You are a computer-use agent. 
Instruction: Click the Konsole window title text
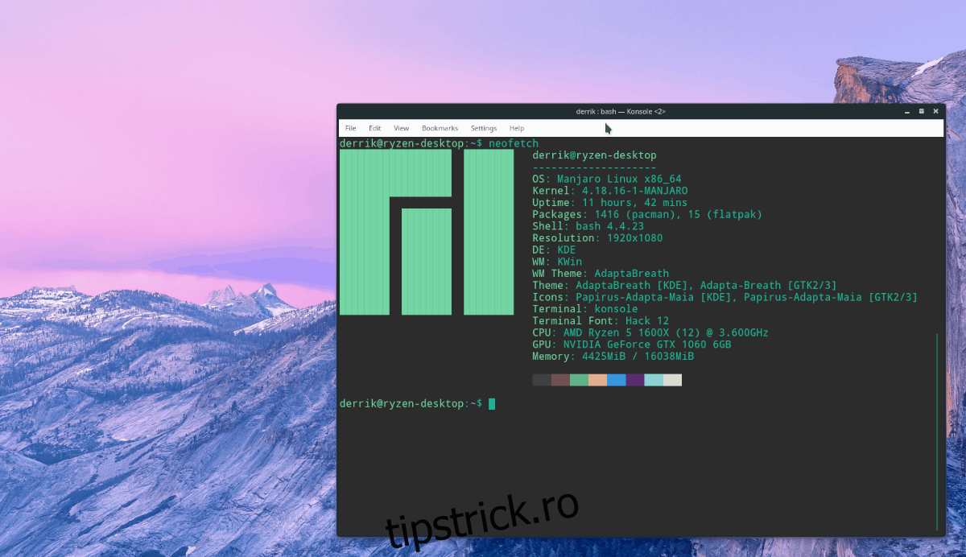[621, 111]
